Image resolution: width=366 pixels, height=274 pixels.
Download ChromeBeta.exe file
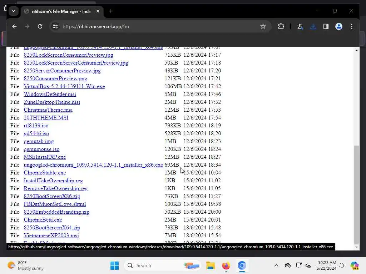(43, 220)
